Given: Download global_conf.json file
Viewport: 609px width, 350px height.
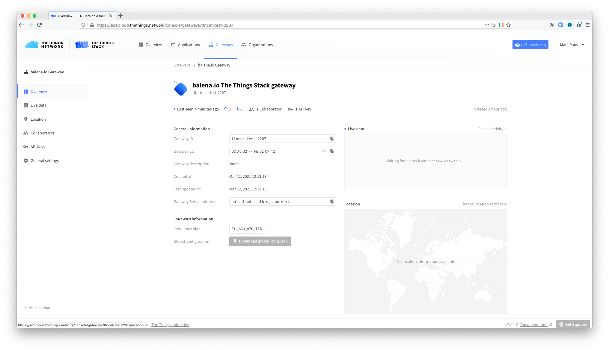Looking at the screenshot, I should (x=260, y=241).
